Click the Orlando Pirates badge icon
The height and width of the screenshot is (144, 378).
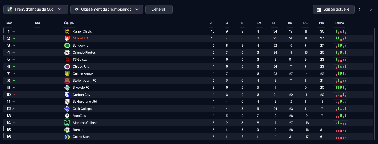[67, 53]
